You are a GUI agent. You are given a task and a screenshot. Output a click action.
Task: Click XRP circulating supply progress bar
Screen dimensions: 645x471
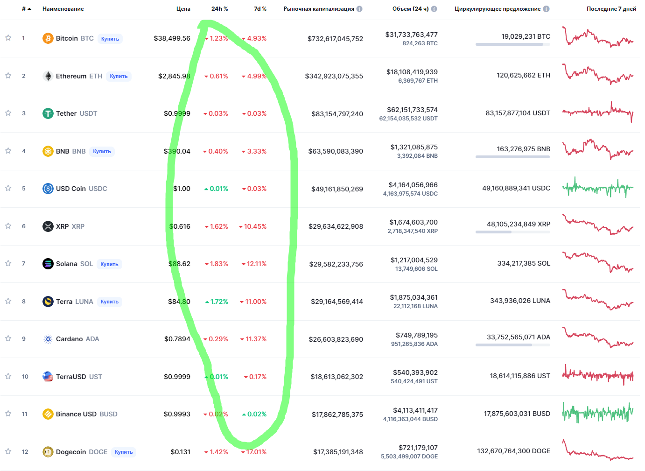[513, 232]
